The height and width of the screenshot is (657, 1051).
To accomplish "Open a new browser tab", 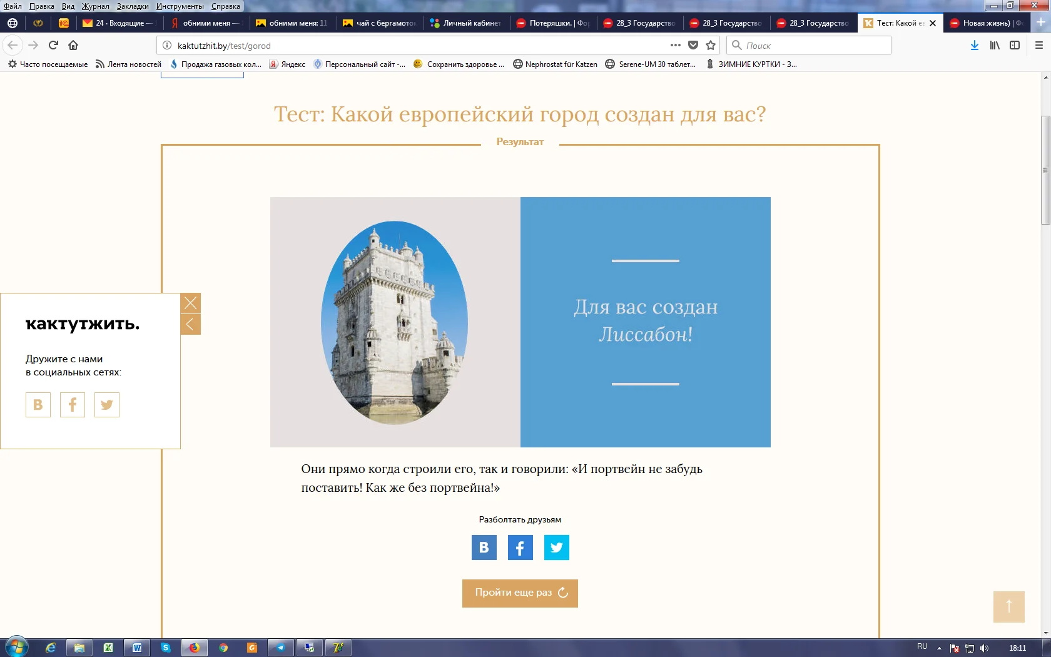I will click(1041, 23).
